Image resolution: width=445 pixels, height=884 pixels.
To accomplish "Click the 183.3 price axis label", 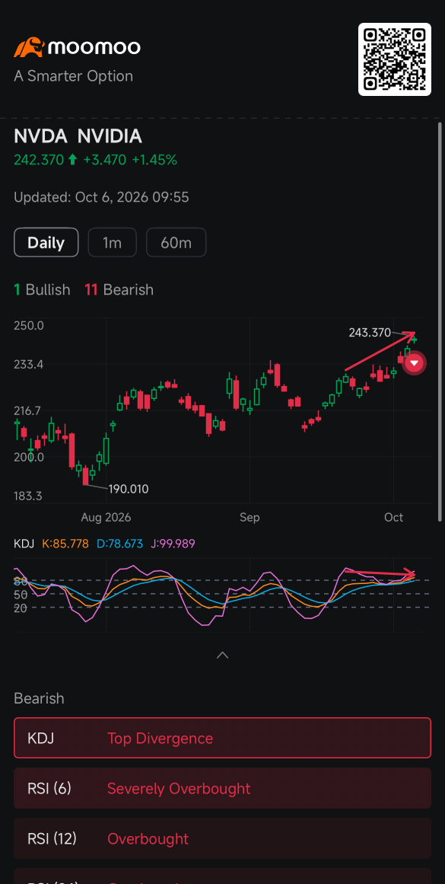I will point(29,496).
